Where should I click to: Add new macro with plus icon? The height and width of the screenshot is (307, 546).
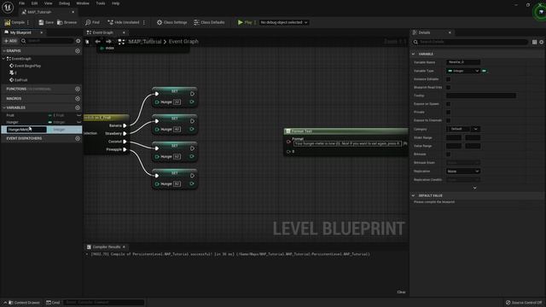(x=78, y=99)
